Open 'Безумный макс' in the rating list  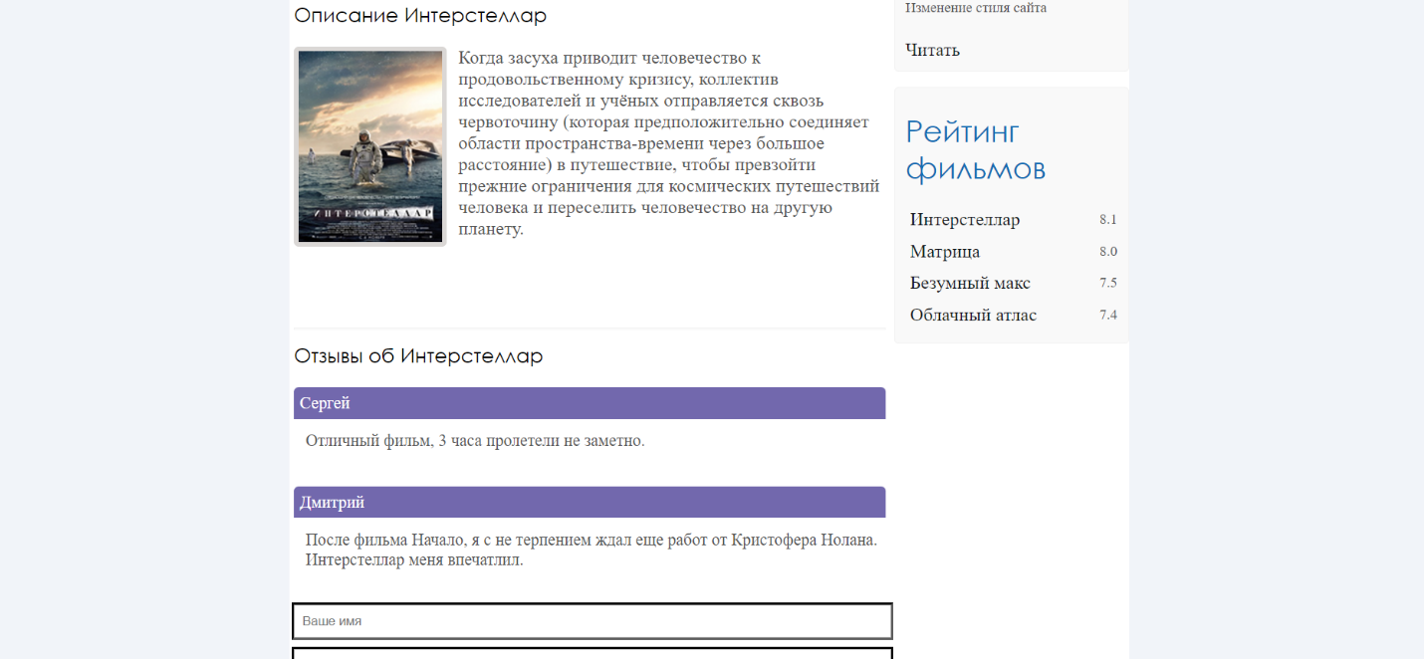point(970,284)
